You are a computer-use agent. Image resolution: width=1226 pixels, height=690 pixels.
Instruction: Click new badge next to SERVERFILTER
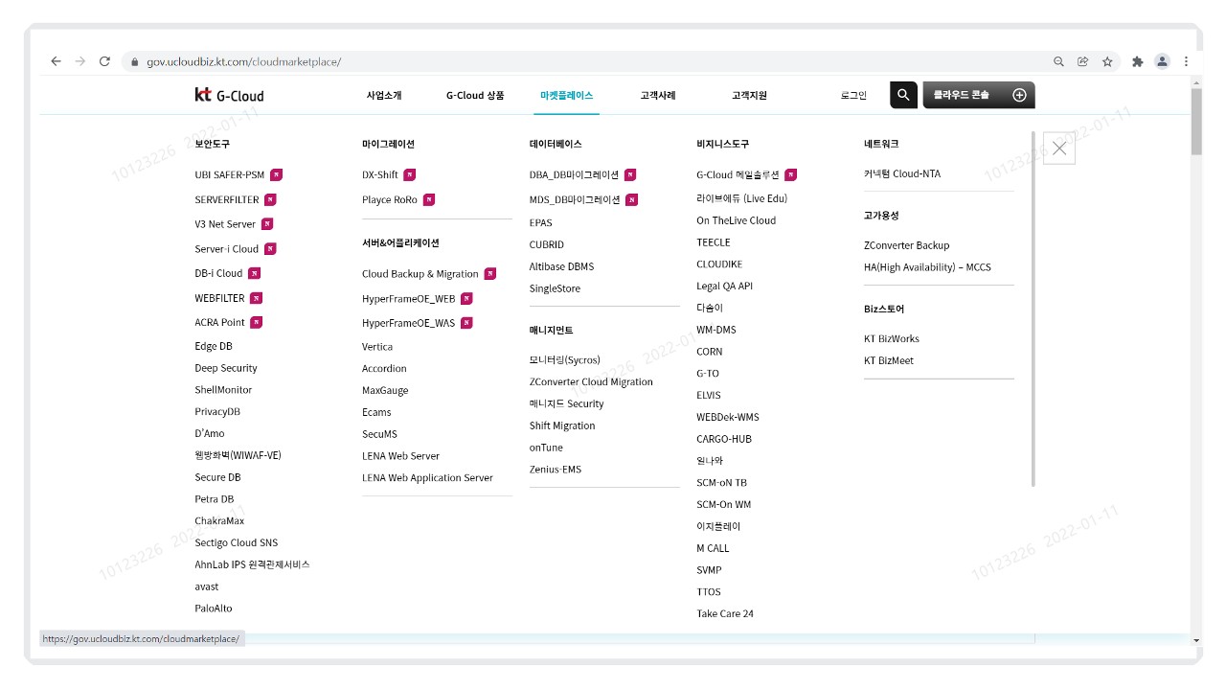pos(270,199)
